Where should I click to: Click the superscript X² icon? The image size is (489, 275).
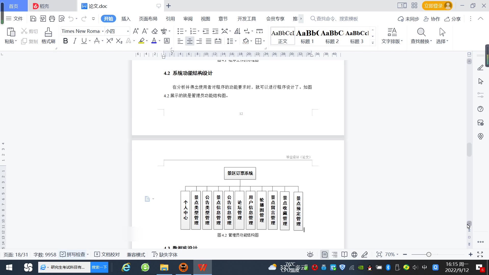(x=110, y=41)
